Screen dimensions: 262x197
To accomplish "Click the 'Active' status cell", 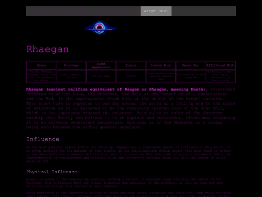I will point(131,76).
